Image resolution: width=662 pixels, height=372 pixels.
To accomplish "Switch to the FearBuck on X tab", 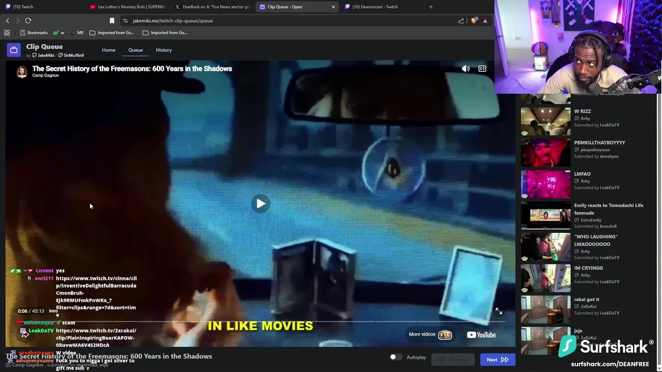I will point(212,7).
